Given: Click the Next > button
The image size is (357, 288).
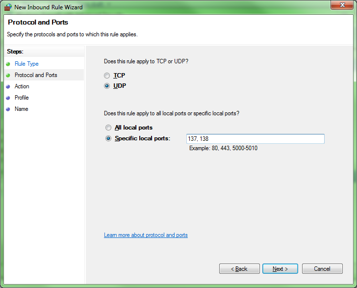Looking at the screenshot, I should pos(280,269).
